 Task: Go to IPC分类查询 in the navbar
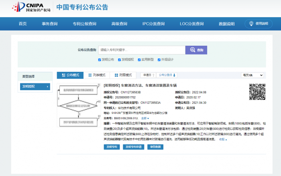tap(153, 24)
